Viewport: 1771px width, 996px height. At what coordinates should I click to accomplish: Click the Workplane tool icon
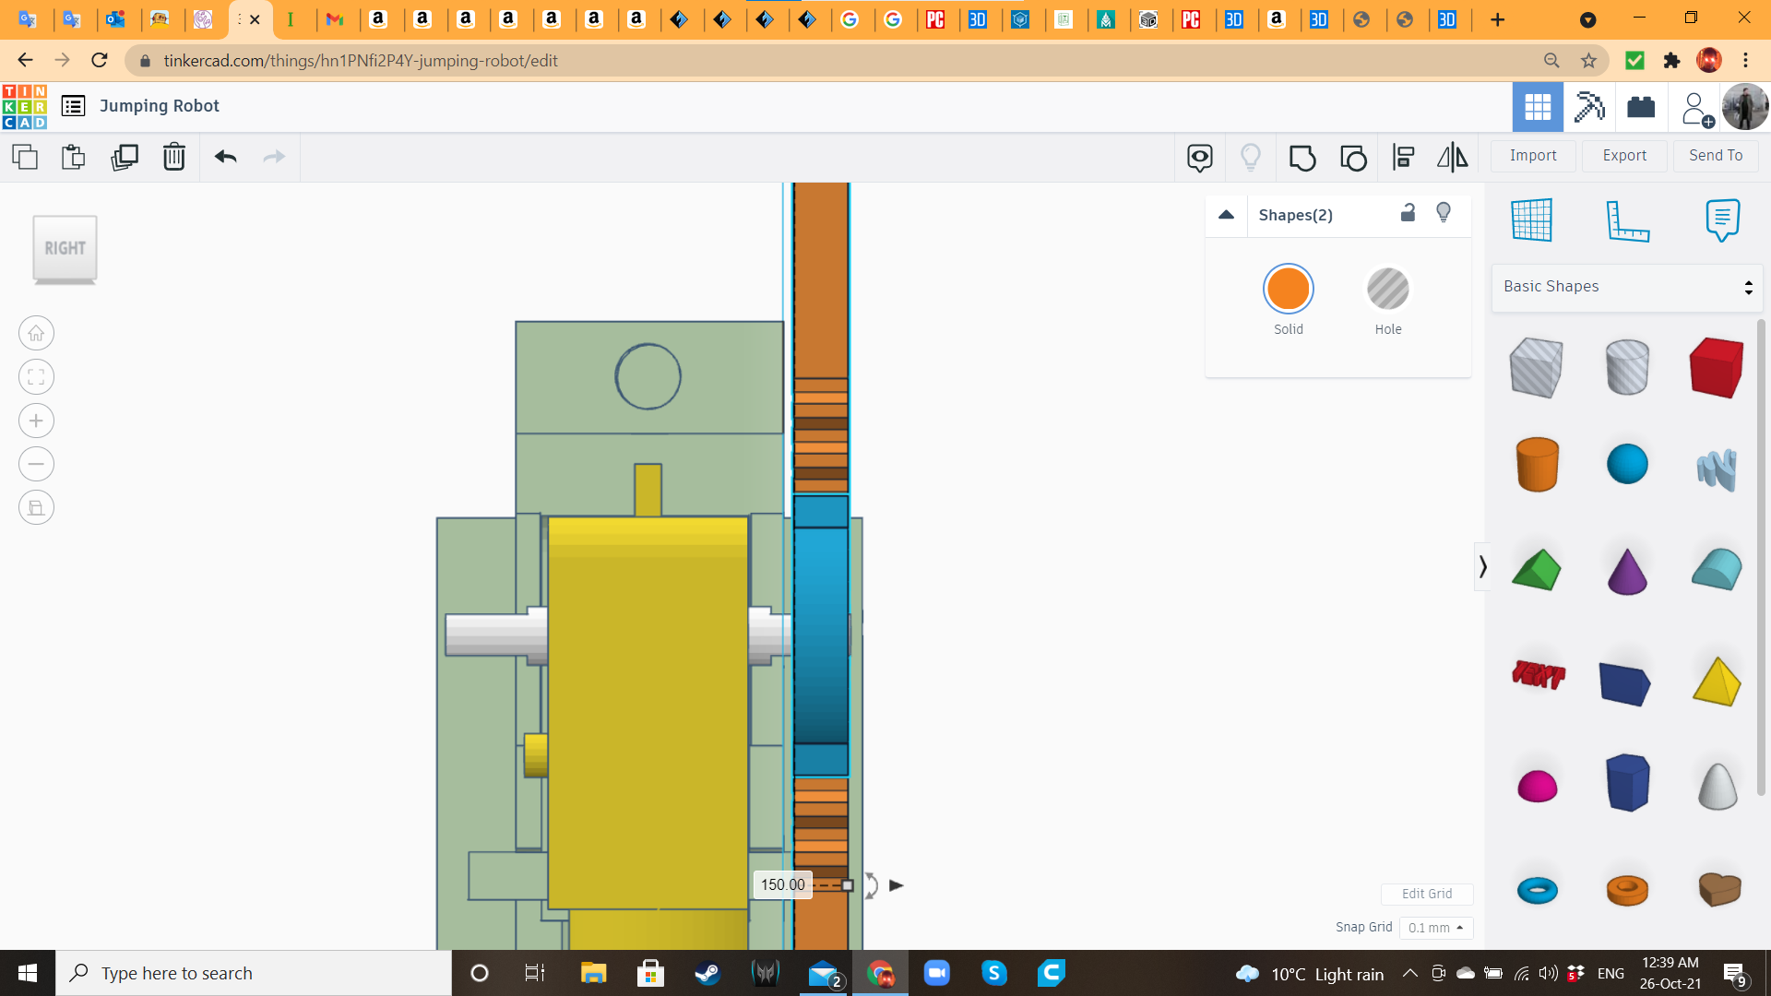pyautogui.click(x=1532, y=220)
